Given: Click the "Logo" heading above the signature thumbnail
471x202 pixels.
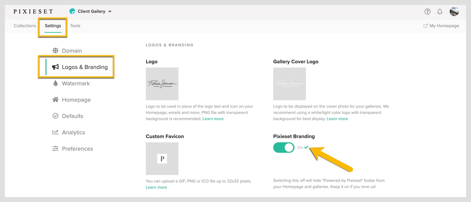Looking at the screenshot, I should [152, 61].
